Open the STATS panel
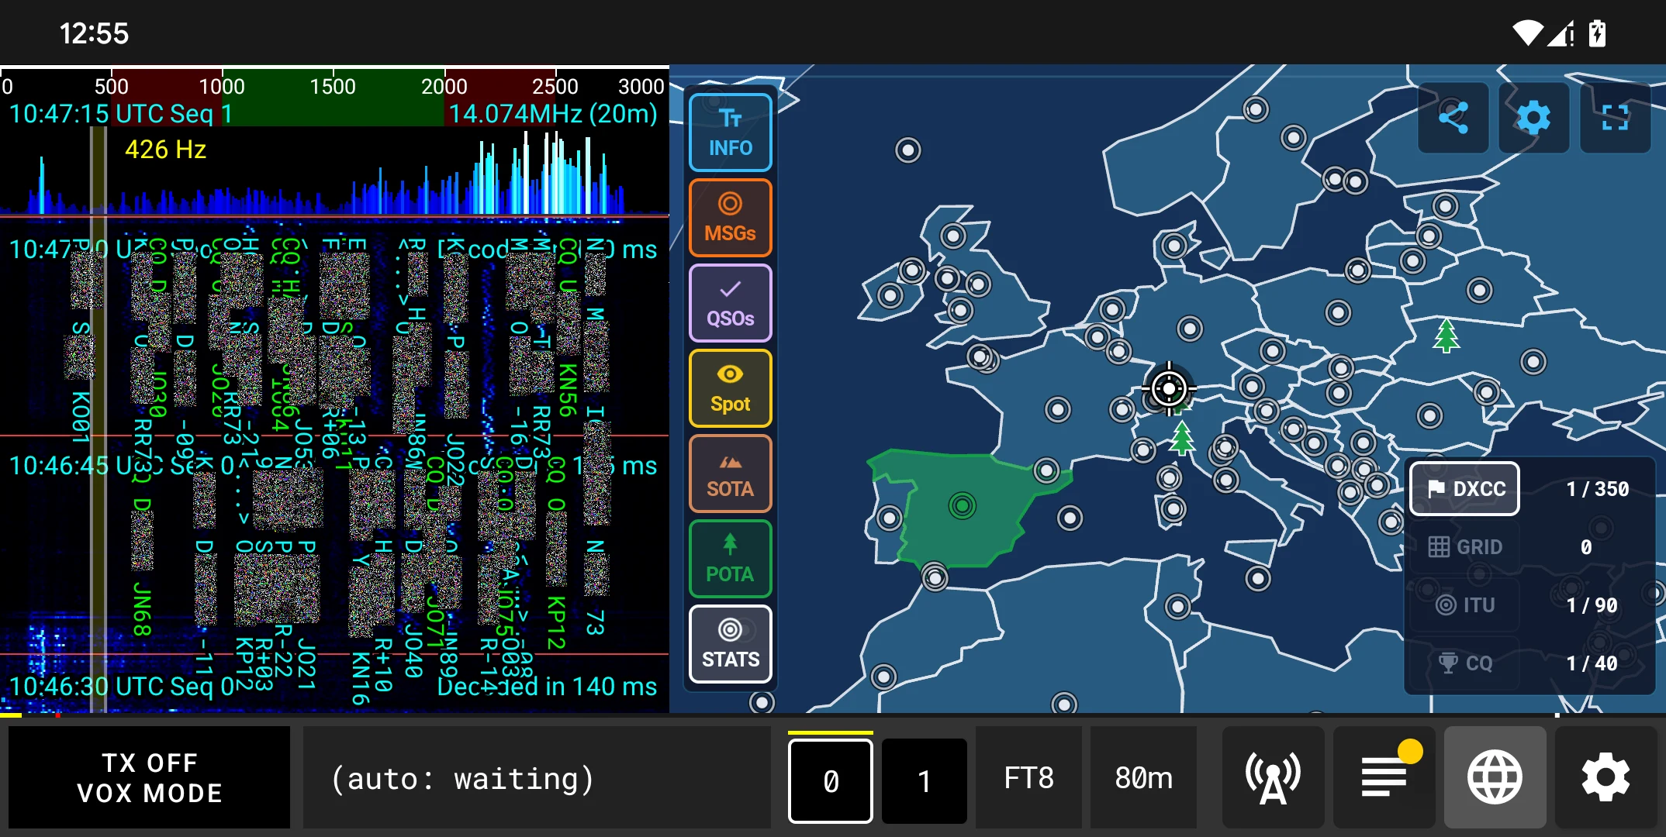The height and width of the screenshot is (837, 1666). [x=730, y=644]
